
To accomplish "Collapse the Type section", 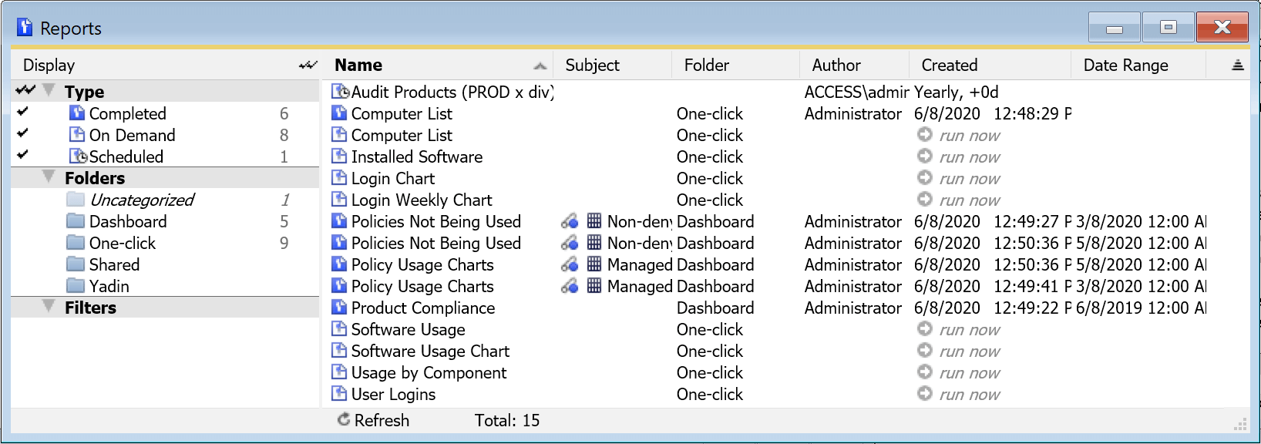I will [49, 91].
